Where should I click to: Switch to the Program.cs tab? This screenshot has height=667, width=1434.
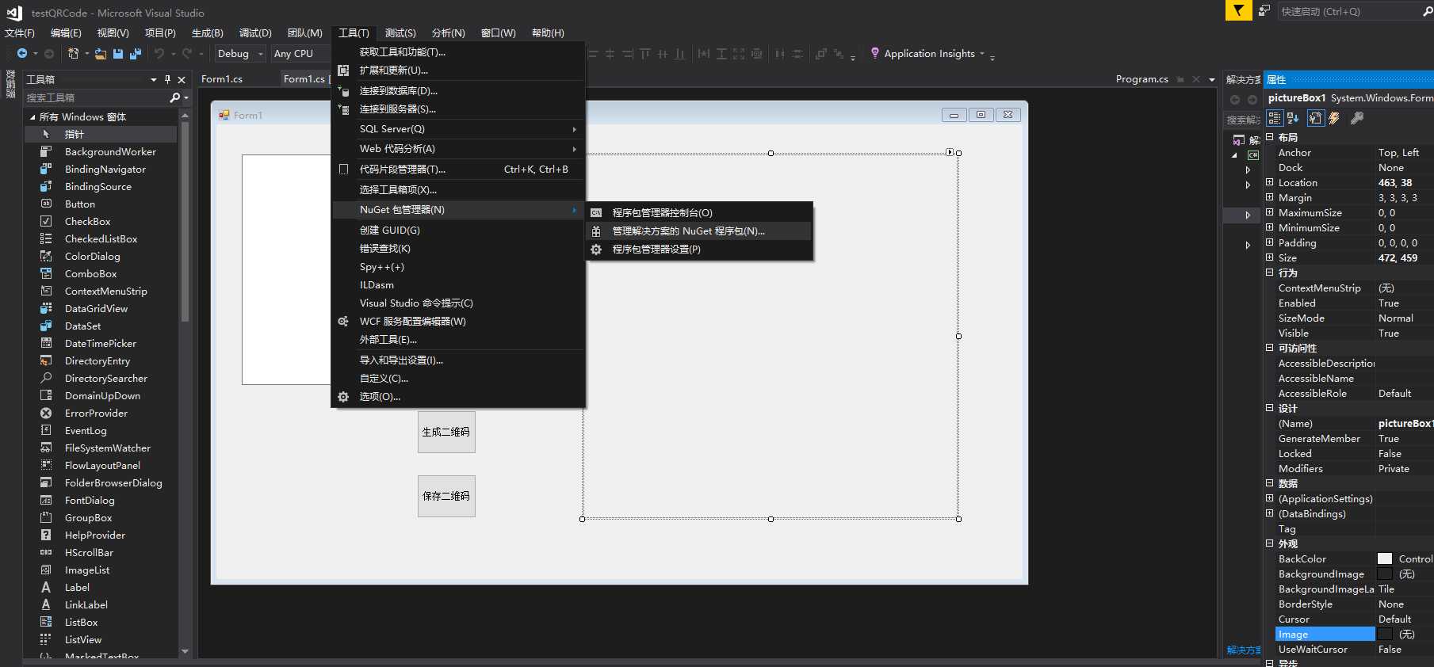tap(1141, 79)
